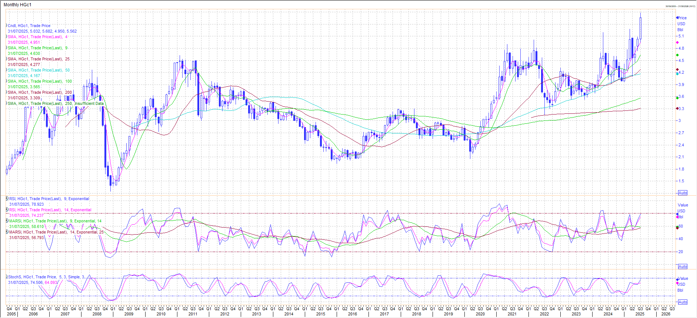Click the RSI value '31/07/2025, 78.923'
This screenshot has height=318, width=697.
tap(26, 204)
